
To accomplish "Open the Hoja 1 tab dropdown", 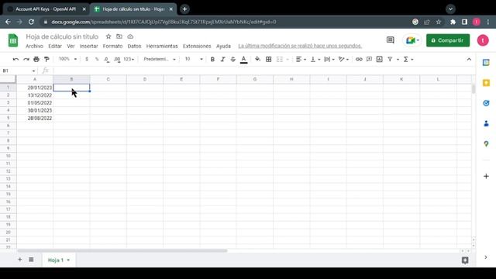I will click(x=68, y=260).
